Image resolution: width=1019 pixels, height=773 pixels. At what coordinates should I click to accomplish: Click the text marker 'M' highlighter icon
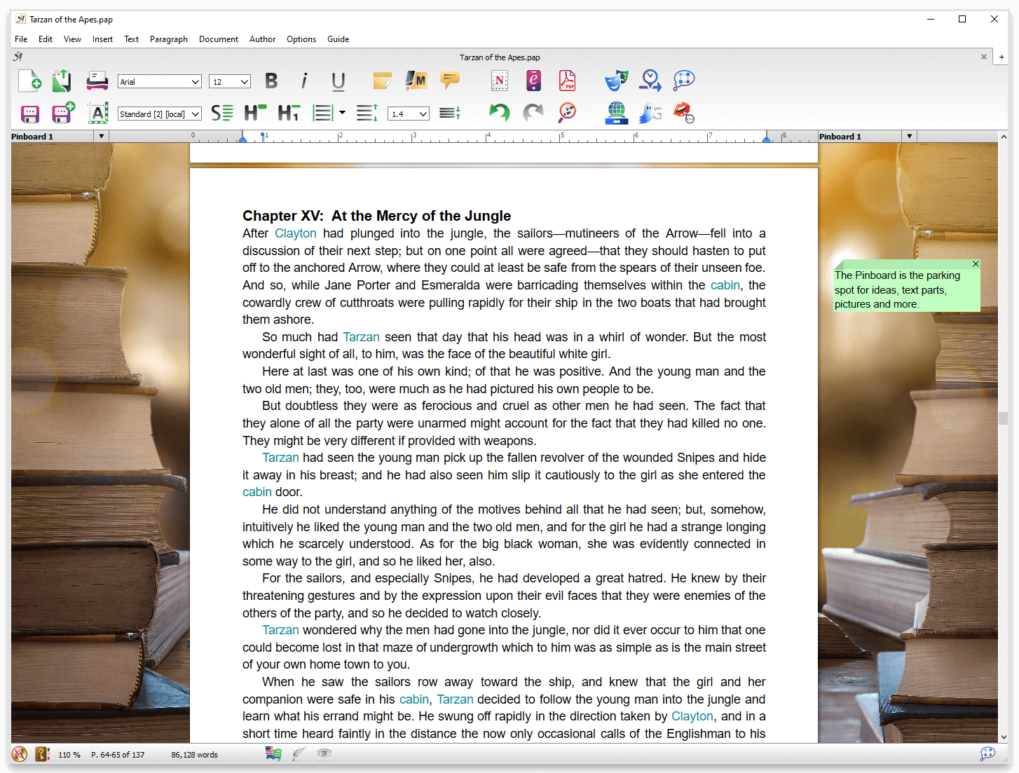pos(416,81)
